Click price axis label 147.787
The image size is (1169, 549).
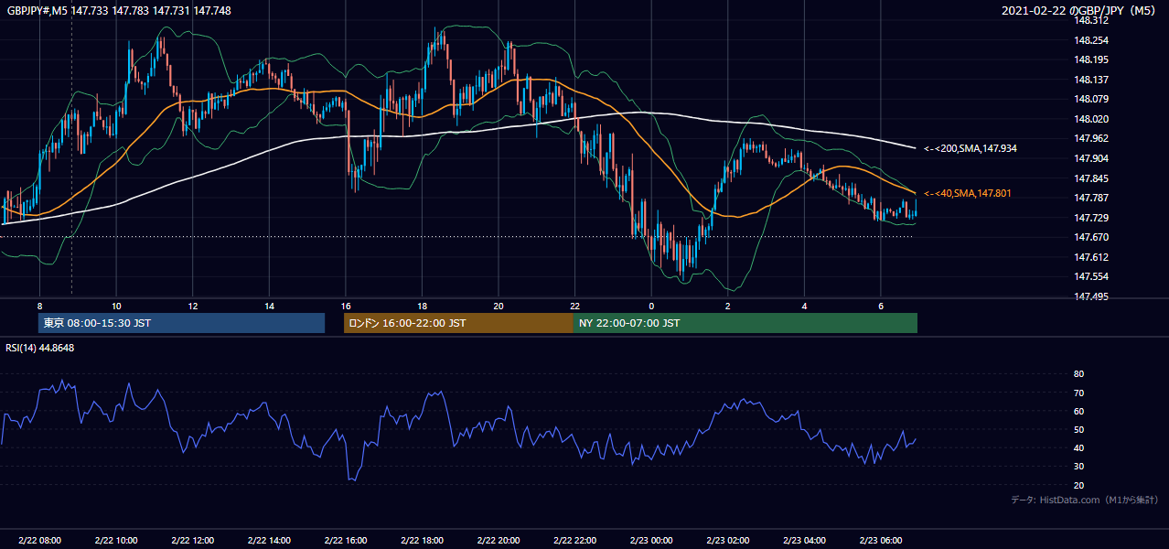(1091, 198)
